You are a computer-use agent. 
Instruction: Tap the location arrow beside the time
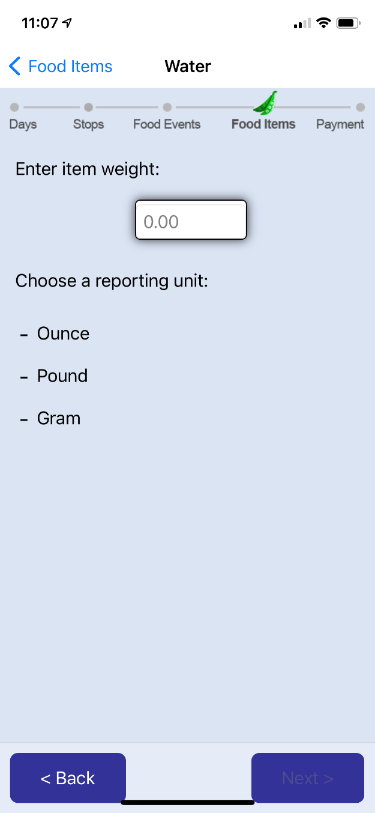[x=67, y=23]
